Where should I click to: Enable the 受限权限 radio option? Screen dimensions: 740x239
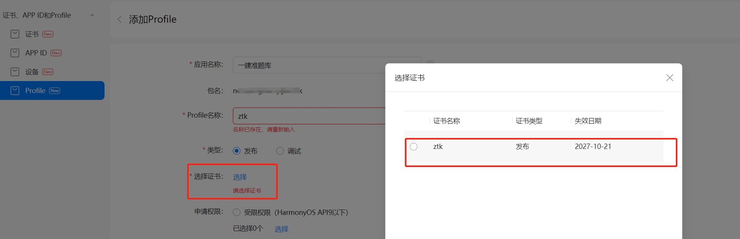237,212
